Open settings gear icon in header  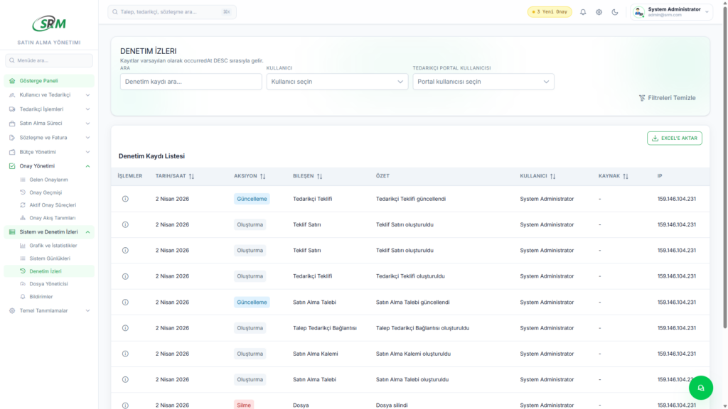599,12
